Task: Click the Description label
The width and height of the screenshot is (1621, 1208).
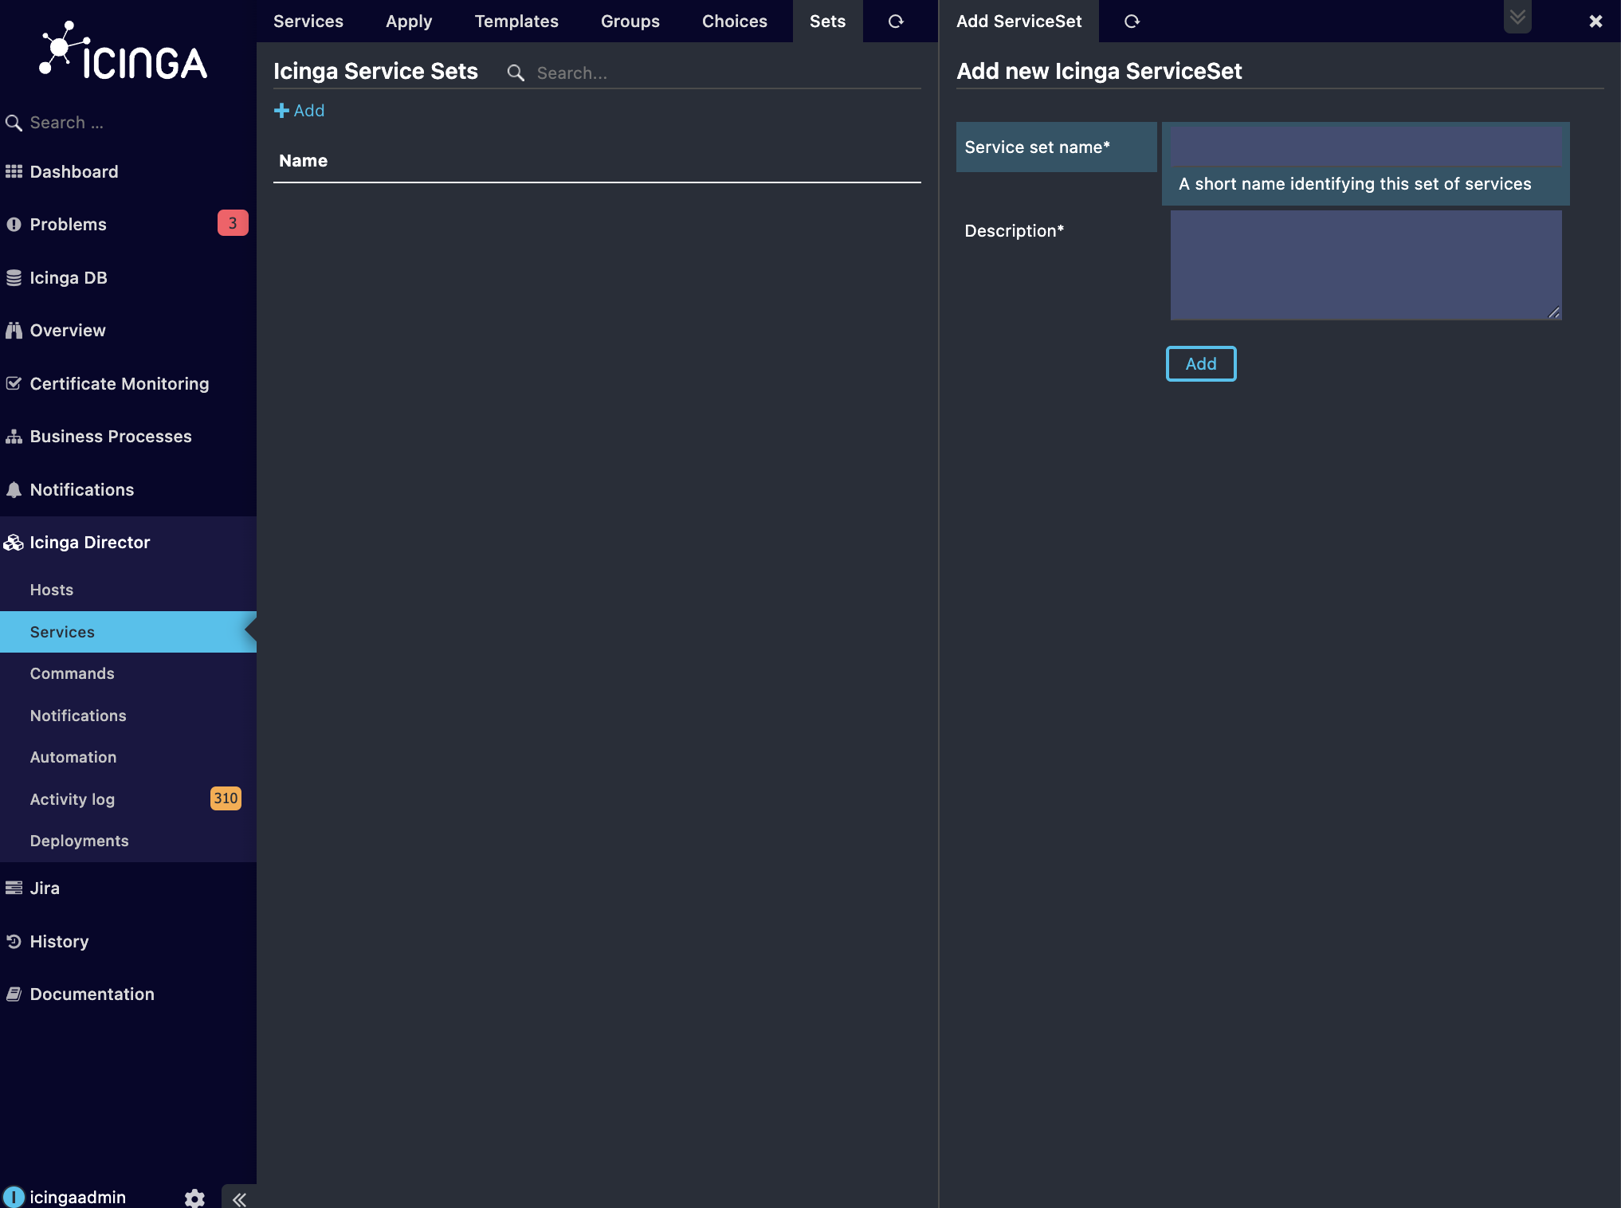Action: [x=1015, y=231]
